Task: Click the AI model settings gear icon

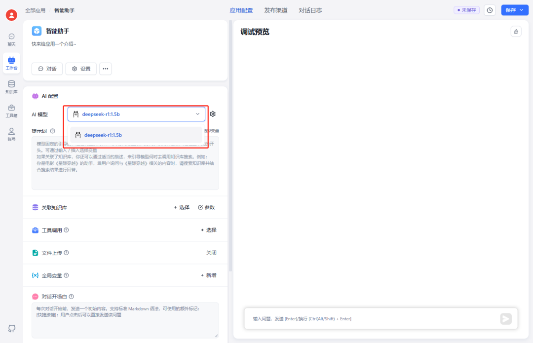Action: (213, 114)
